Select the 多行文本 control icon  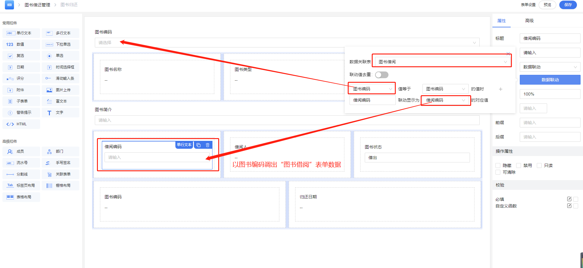[x=49, y=33]
